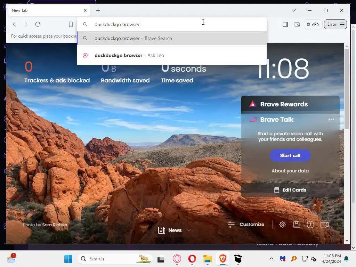Go back with the browser back arrow
The height and width of the screenshot is (267, 356).
(14, 24)
